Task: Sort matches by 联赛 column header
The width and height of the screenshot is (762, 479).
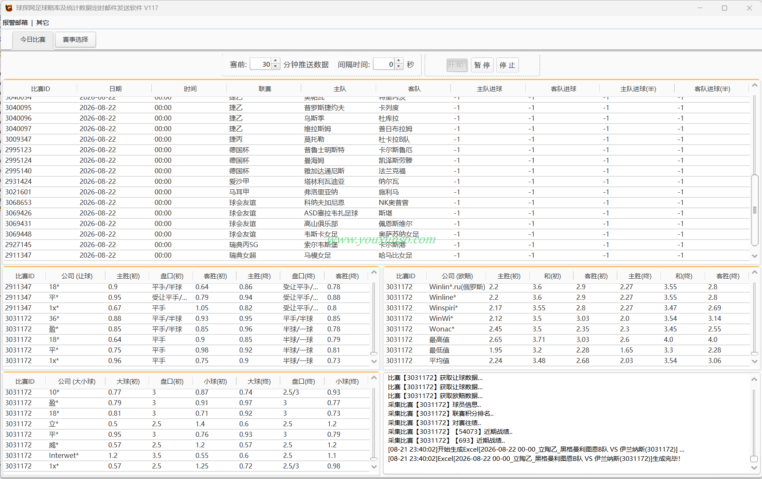Action: (265, 89)
